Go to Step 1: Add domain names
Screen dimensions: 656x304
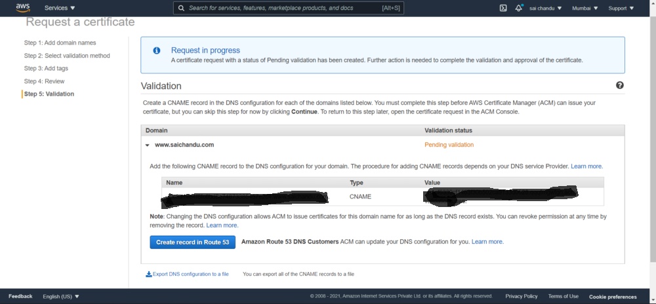tap(60, 43)
